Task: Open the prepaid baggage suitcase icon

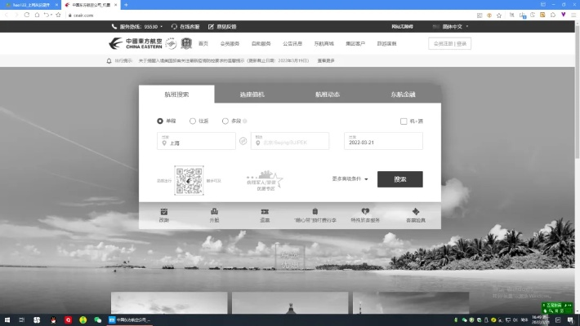Action: tap(315, 212)
